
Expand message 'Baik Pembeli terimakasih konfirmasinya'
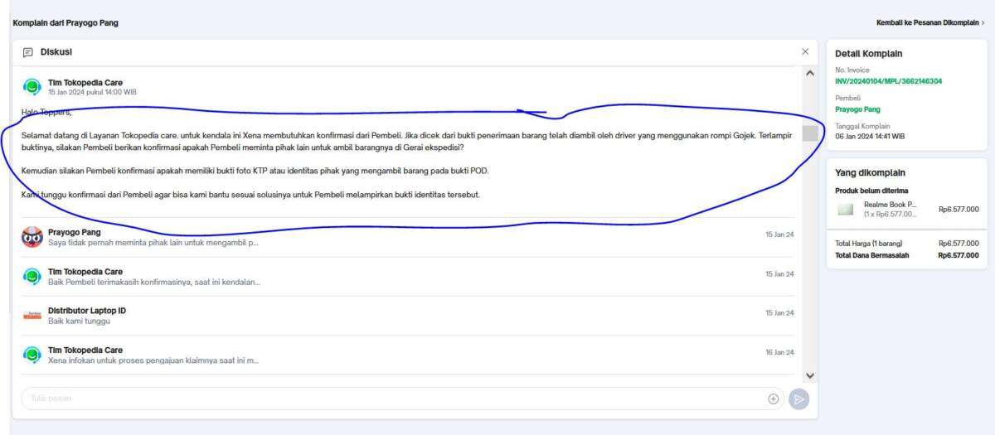(408, 277)
